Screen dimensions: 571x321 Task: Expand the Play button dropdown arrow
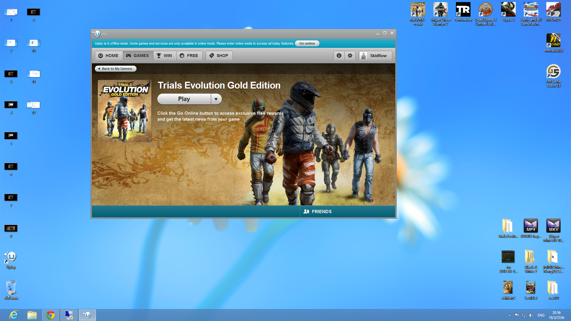point(216,99)
